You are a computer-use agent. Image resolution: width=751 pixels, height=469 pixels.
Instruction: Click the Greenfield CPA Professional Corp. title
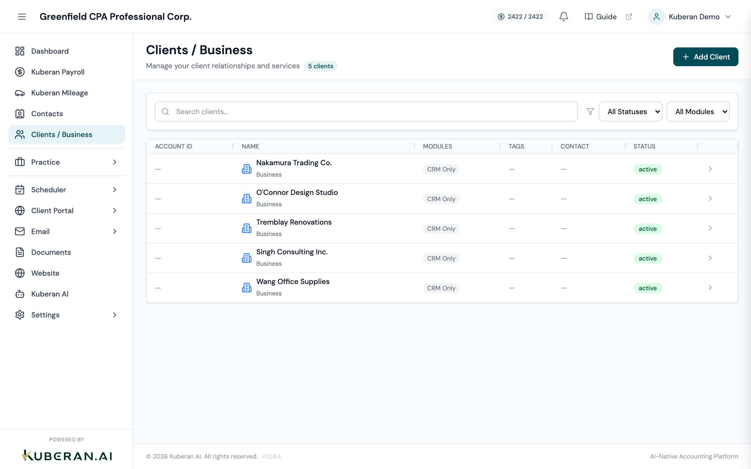[x=116, y=17]
